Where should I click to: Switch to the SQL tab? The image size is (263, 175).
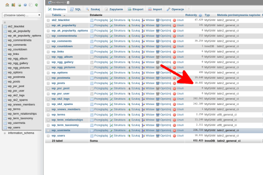tap(75, 9)
